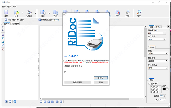Click the 许可证 button in About dialog
171x108 pixels.
[x=101, y=78]
